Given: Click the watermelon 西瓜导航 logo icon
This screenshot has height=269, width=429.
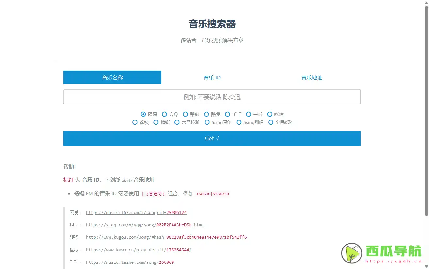Looking at the screenshot, I should coord(351,253).
